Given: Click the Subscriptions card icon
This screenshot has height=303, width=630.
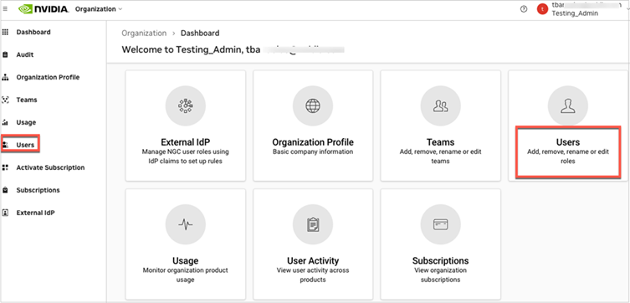Looking at the screenshot, I should point(441,224).
